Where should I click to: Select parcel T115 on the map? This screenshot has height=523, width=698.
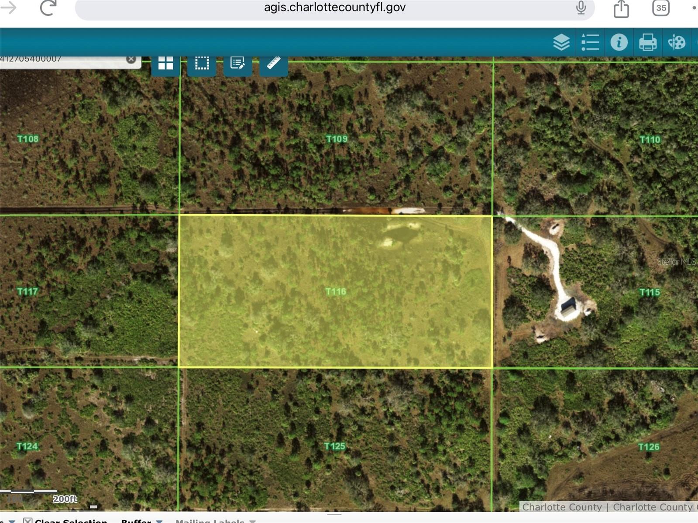pyautogui.click(x=649, y=292)
